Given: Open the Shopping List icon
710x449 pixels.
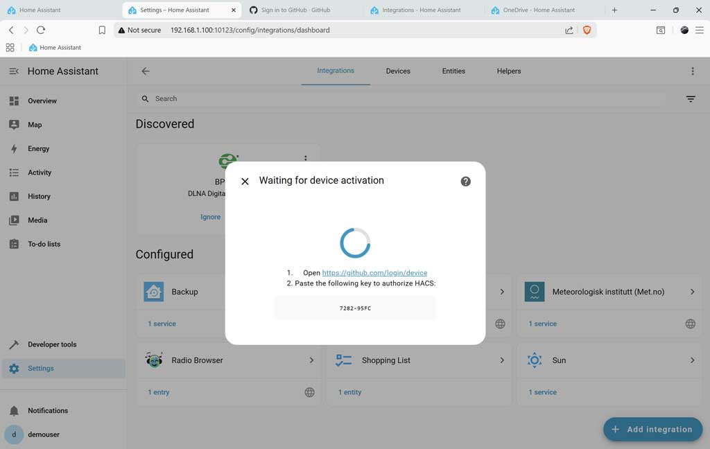Looking at the screenshot, I should pos(344,360).
